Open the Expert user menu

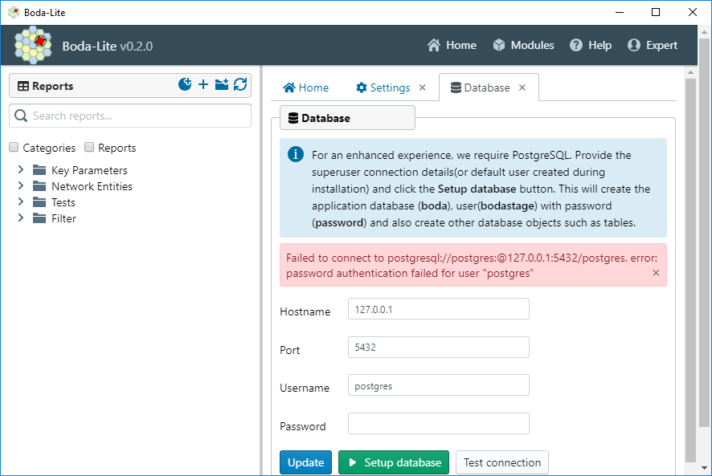click(x=652, y=46)
